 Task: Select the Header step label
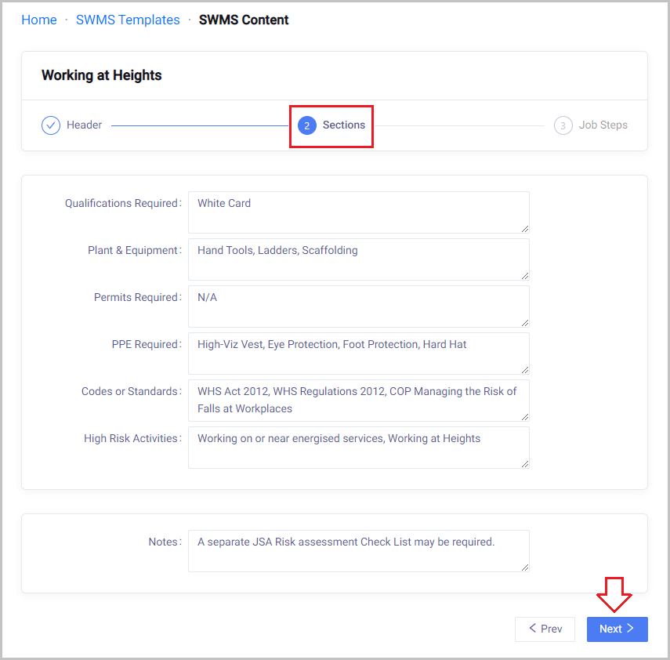click(x=85, y=125)
